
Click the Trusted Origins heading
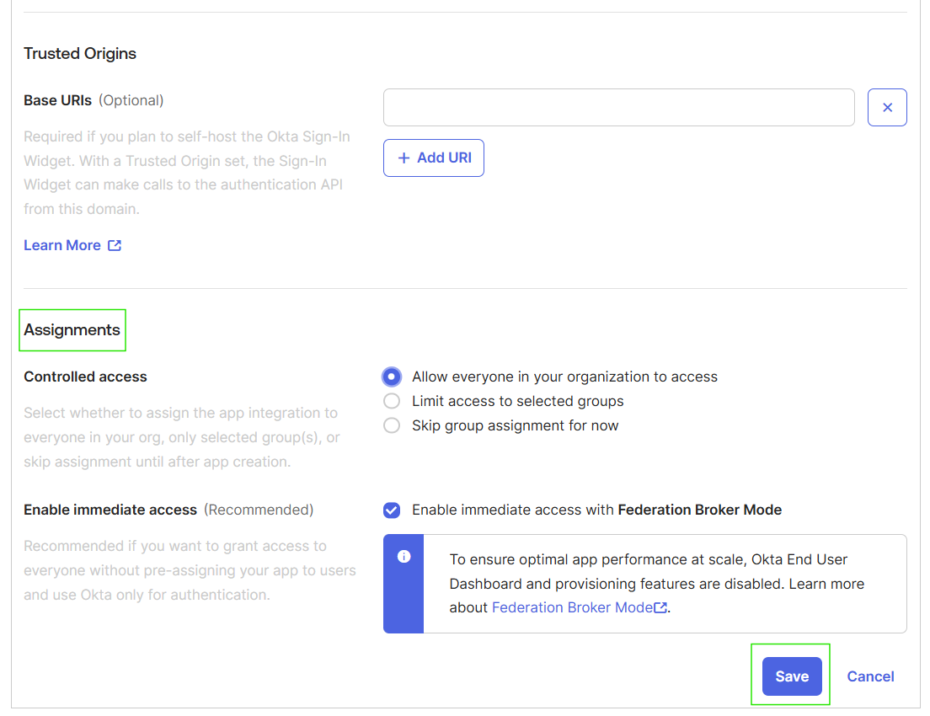[80, 53]
